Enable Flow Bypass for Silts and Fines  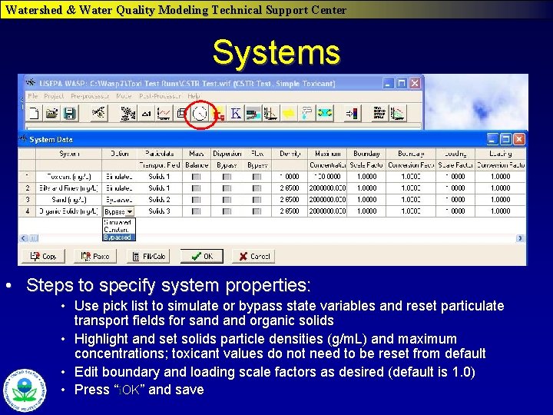point(257,188)
